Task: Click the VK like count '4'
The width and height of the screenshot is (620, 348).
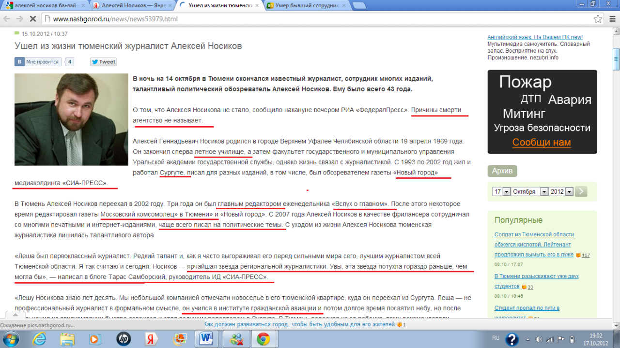Action: pos(70,62)
